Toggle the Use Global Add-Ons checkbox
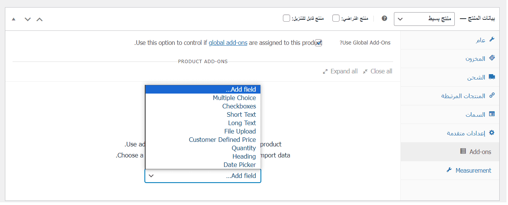 [318, 43]
